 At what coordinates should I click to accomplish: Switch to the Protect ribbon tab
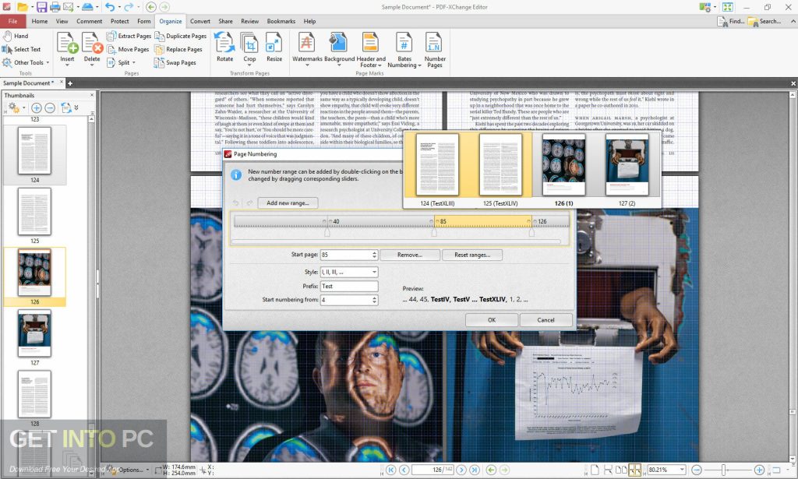[x=119, y=21]
